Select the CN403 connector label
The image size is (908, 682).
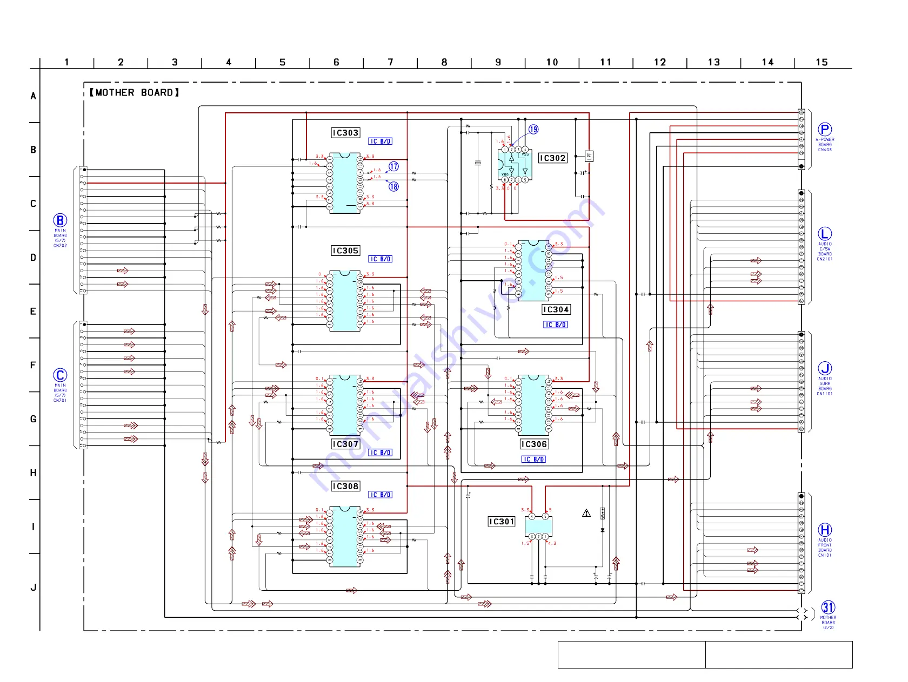pos(825,150)
